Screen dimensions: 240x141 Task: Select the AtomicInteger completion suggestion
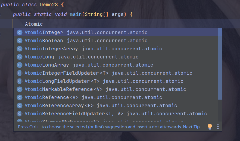[44, 32]
